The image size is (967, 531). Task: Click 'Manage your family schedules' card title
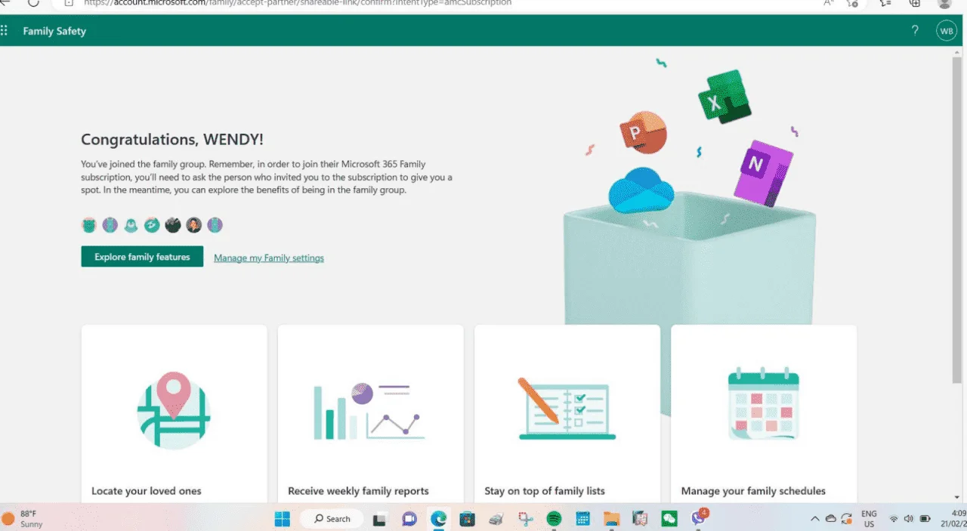tap(753, 491)
